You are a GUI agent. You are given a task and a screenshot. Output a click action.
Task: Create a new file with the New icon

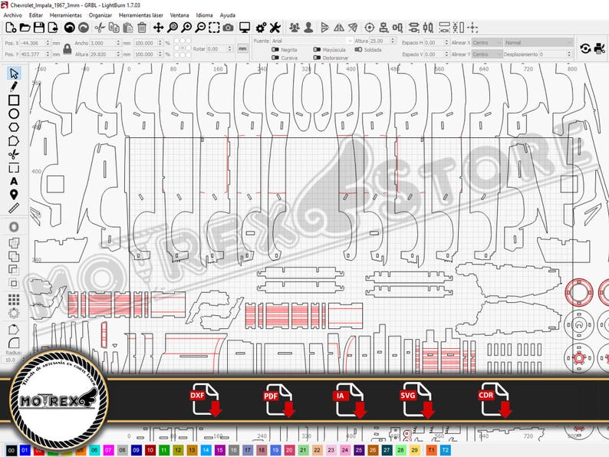tap(11, 28)
